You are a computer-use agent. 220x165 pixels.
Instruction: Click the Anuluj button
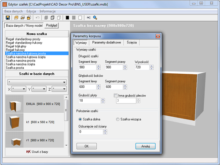[x=145, y=146]
